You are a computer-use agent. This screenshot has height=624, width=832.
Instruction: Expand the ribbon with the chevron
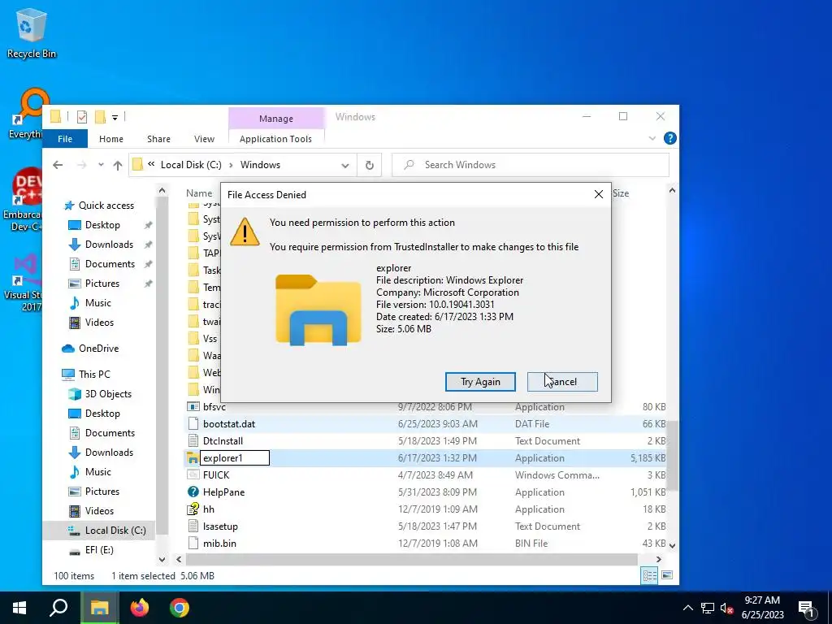[x=652, y=138]
